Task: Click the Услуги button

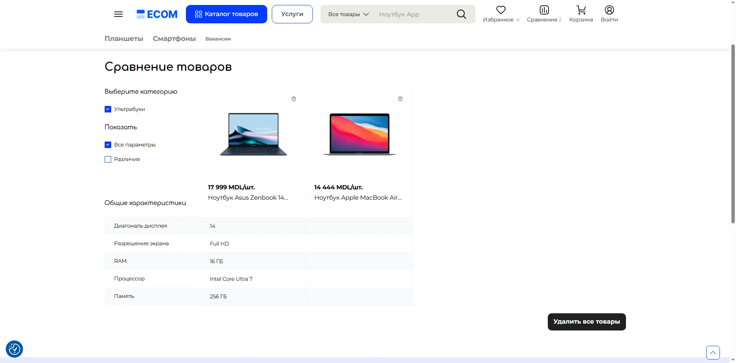Action: (292, 14)
